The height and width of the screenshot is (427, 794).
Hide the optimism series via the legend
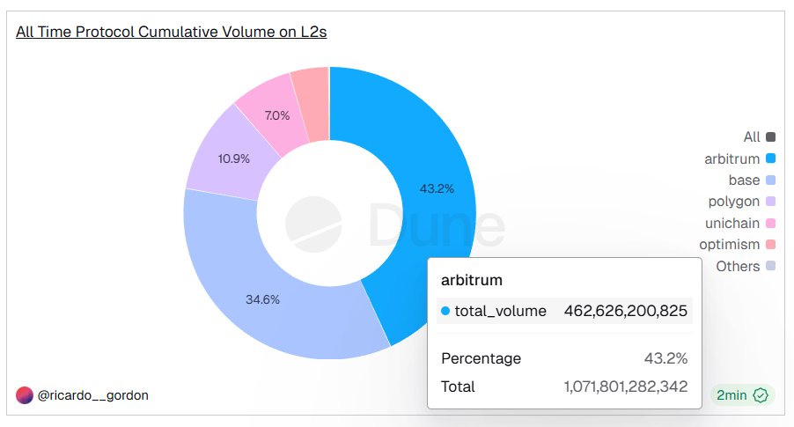click(x=732, y=245)
